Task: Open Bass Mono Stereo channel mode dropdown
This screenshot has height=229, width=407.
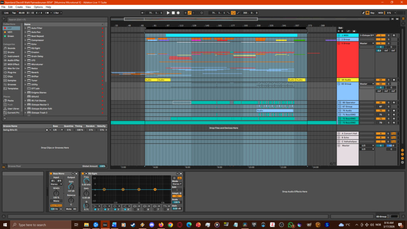Action: (x=56, y=184)
